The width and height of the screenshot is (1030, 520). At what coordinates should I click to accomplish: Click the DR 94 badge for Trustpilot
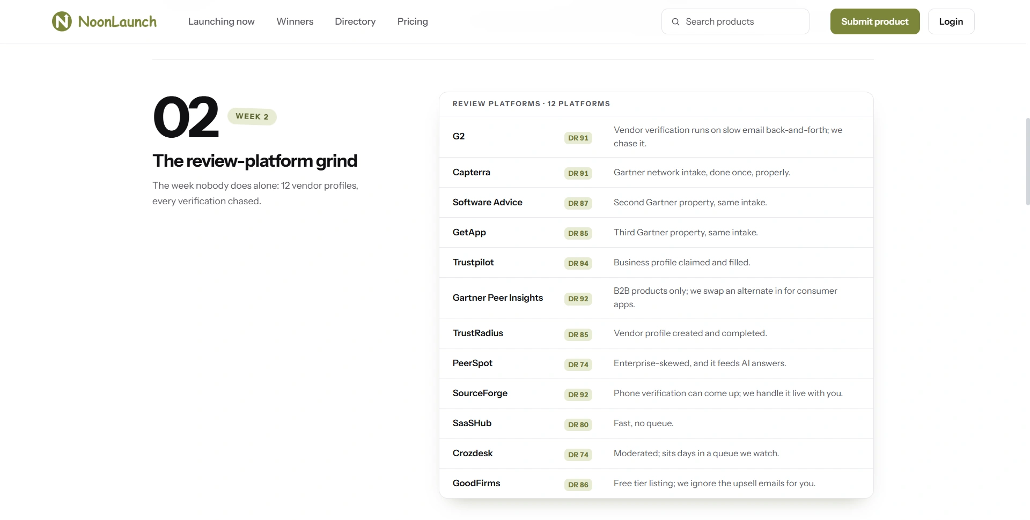click(578, 263)
